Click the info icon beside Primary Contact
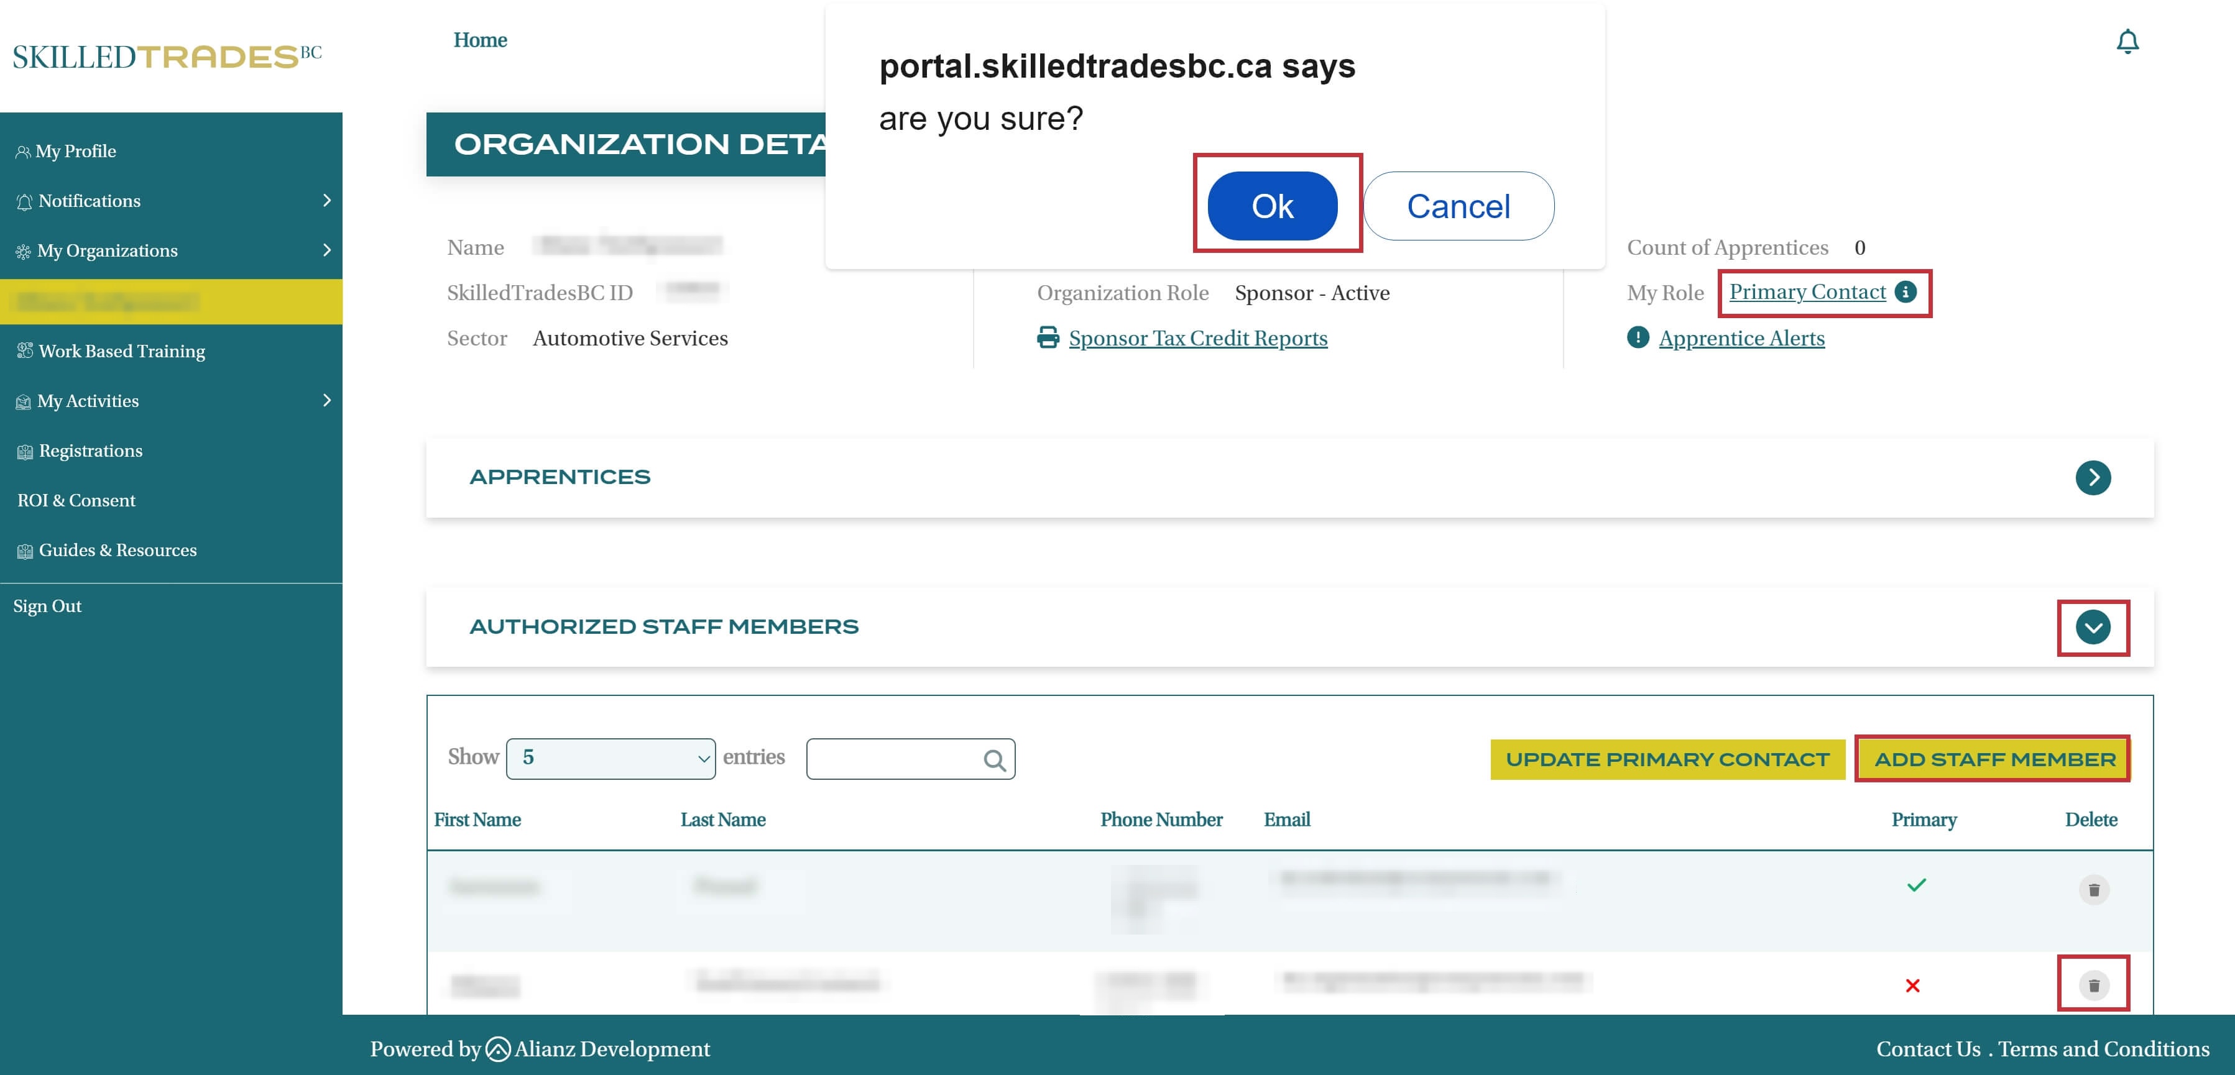This screenshot has height=1075, width=2235. pos(1906,292)
